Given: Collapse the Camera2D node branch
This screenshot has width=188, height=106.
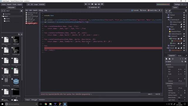Looking at the screenshot, I should pos(168,36).
